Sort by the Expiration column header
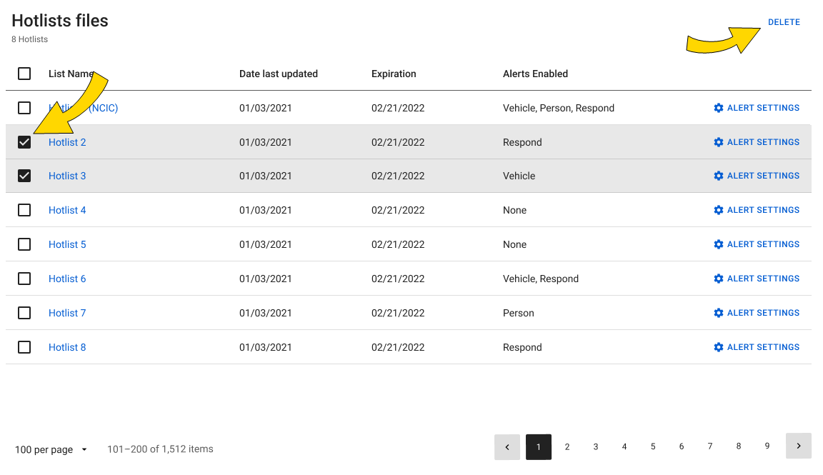 click(x=394, y=74)
